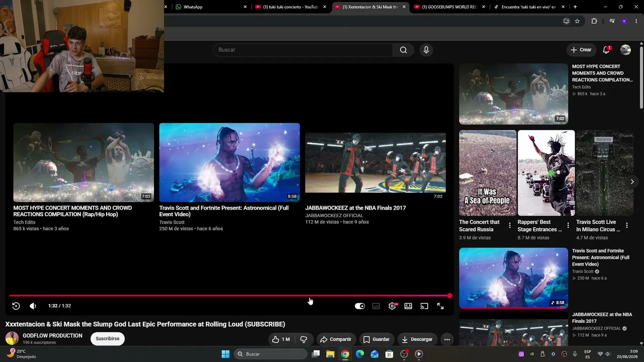Viewport: 644px width, 362px height.
Task: Open Chrome extensions puzzle icon
Action: [x=594, y=21]
